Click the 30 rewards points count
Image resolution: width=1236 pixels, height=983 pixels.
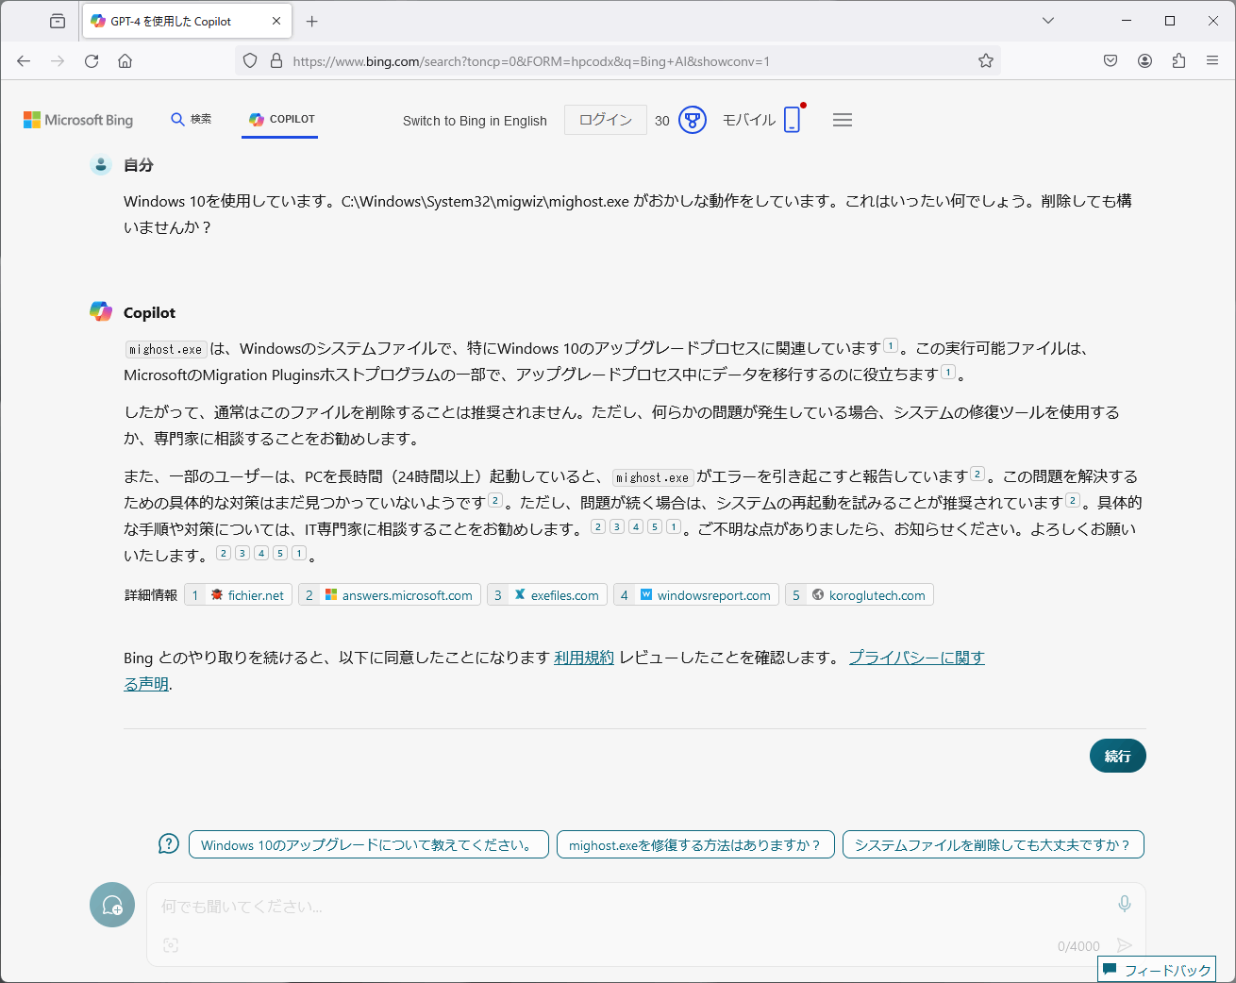(x=662, y=121)
